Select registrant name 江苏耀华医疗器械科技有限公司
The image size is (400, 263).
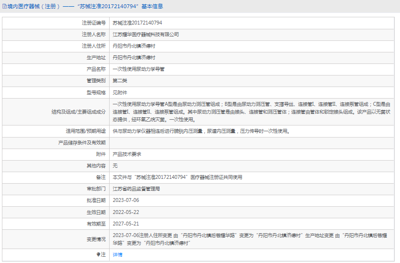click(x=146, y=35)
